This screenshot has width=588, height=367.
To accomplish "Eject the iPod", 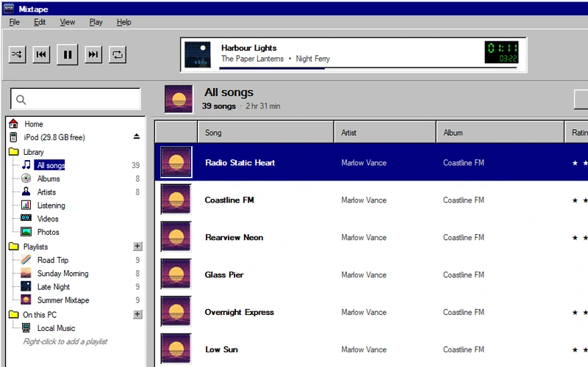I will [x=137, y=137].
